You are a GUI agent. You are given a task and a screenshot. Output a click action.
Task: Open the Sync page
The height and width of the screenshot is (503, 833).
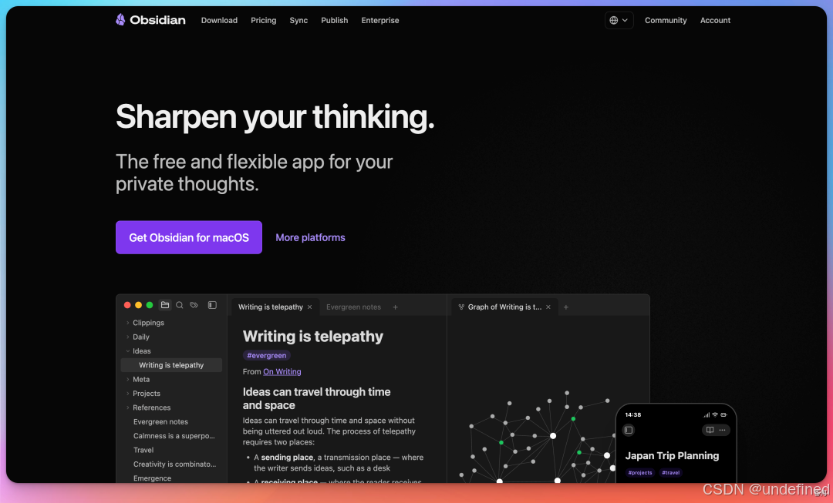298,20
